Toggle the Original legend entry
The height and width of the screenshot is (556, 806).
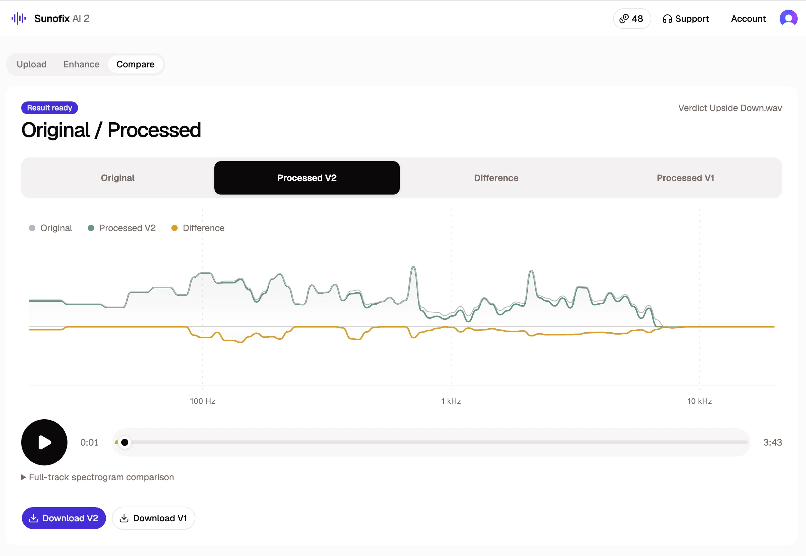(x=50, y=228)
